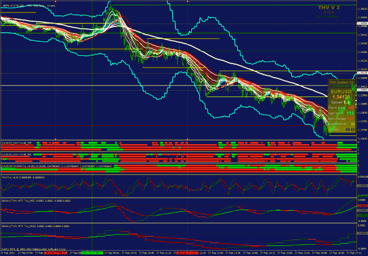Click the 1.34128 price in info panel
Image resolution: width=368 pixels, height=256 pixels.
pos(341,97)
